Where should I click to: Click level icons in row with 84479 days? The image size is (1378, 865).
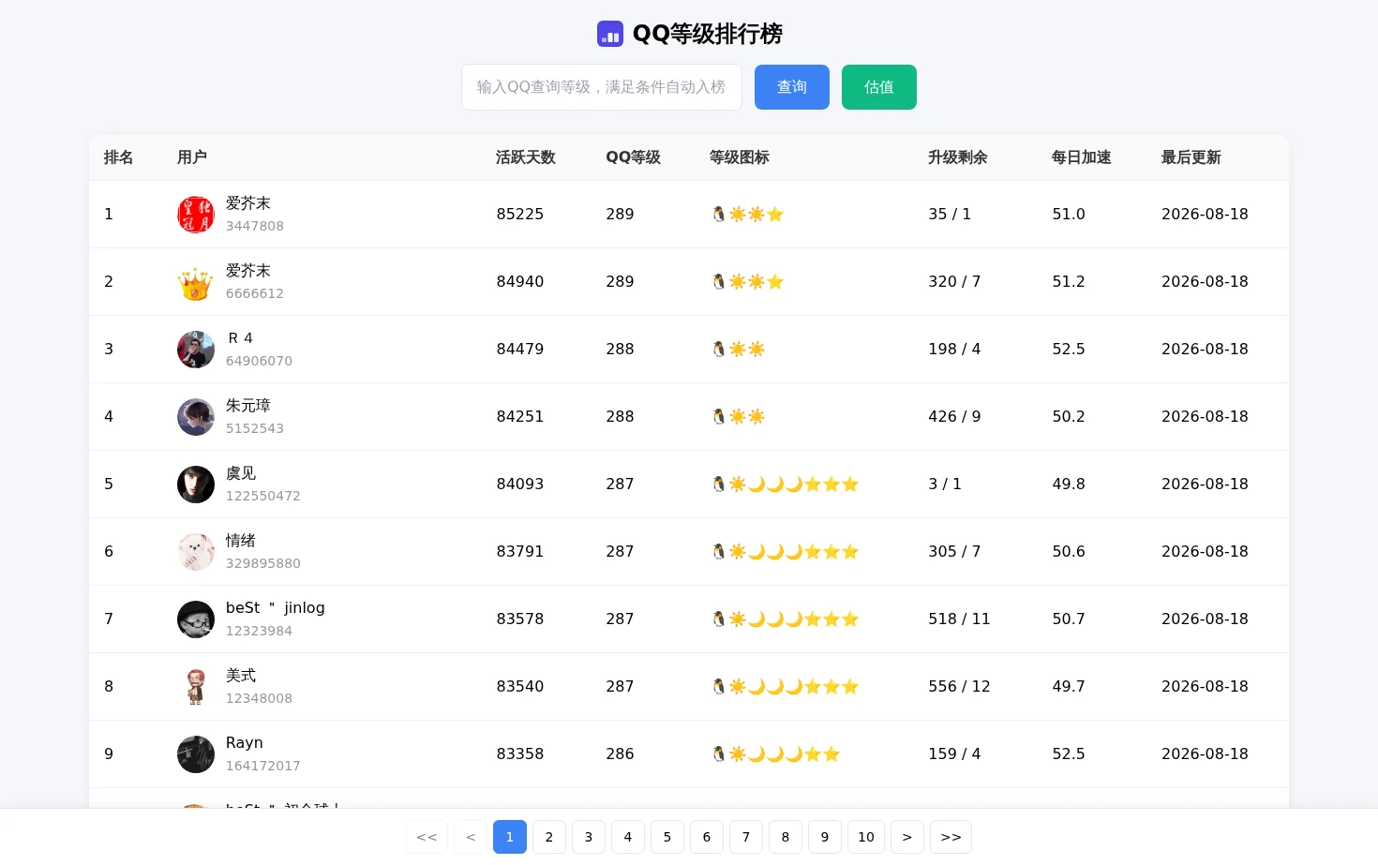[x=738, y=350]
